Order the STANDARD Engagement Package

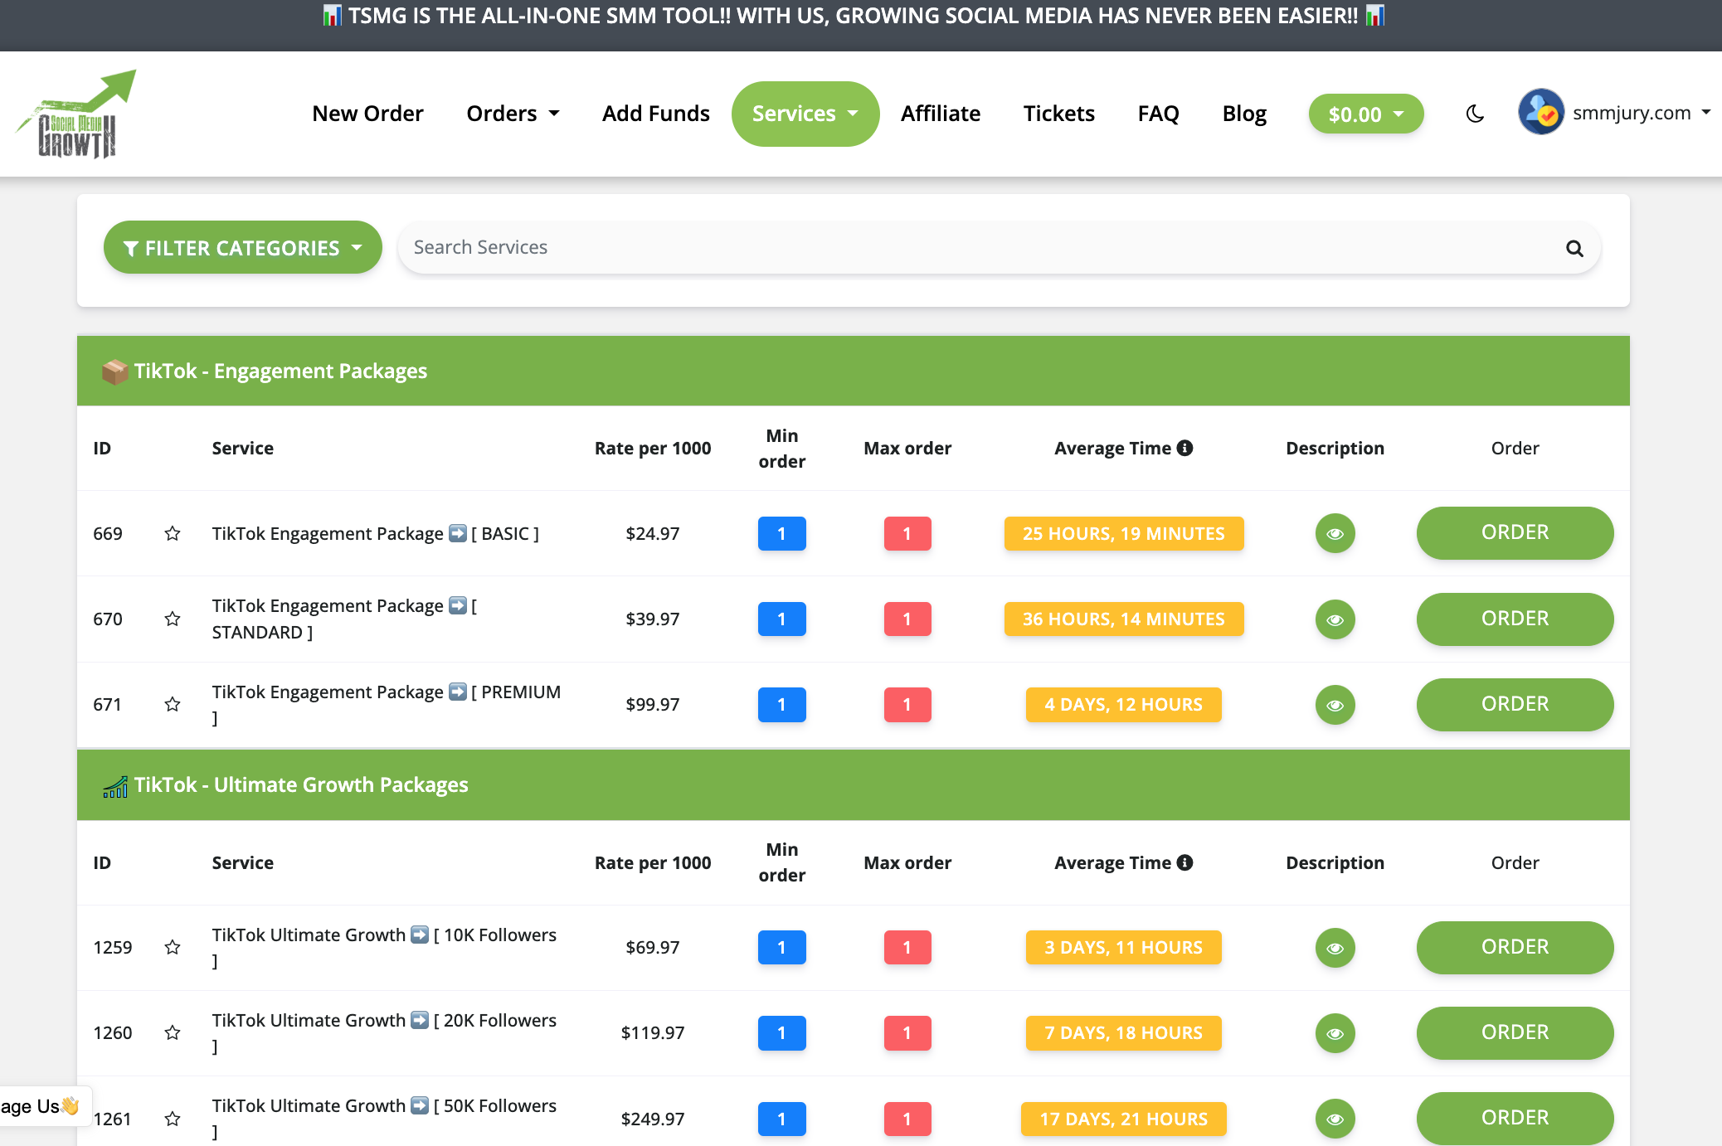point(1515,619)
